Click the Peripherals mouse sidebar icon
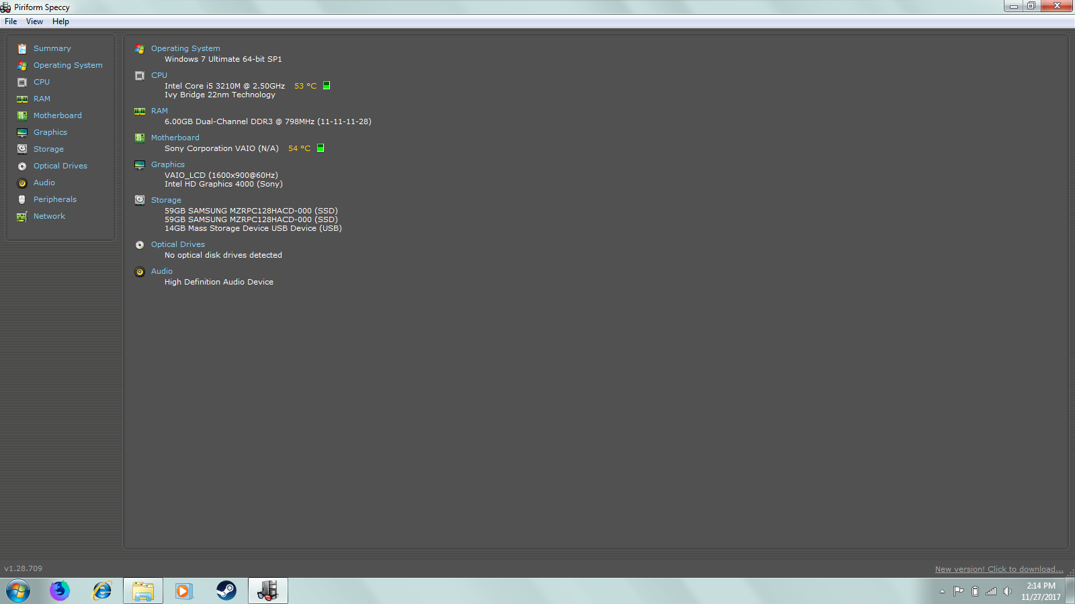The height and width of the screenshot is (604, 1075). click(22, 199)
